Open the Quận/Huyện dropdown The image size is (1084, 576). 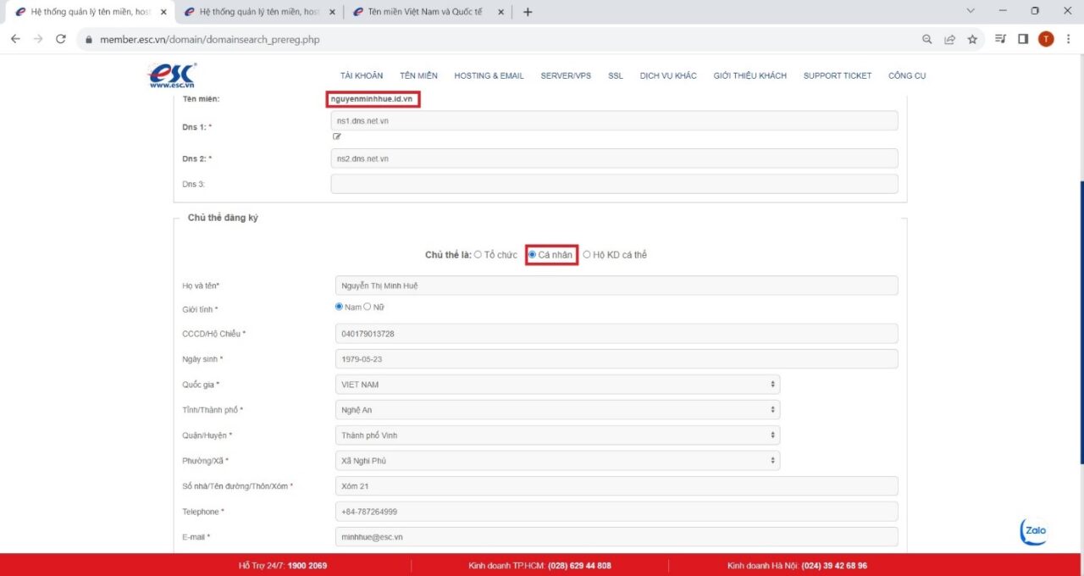click(x=556, y=435)
